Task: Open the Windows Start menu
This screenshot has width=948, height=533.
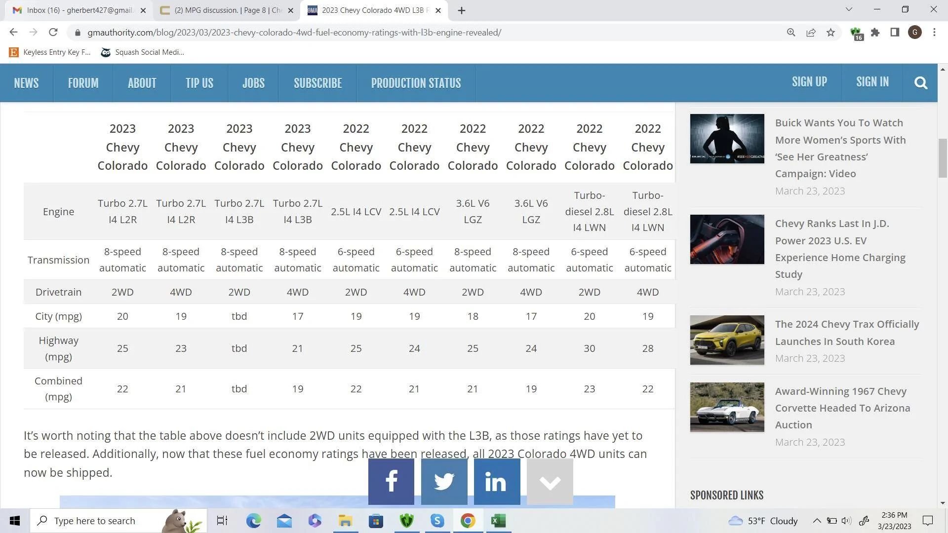Action: [x=15, y=521]
